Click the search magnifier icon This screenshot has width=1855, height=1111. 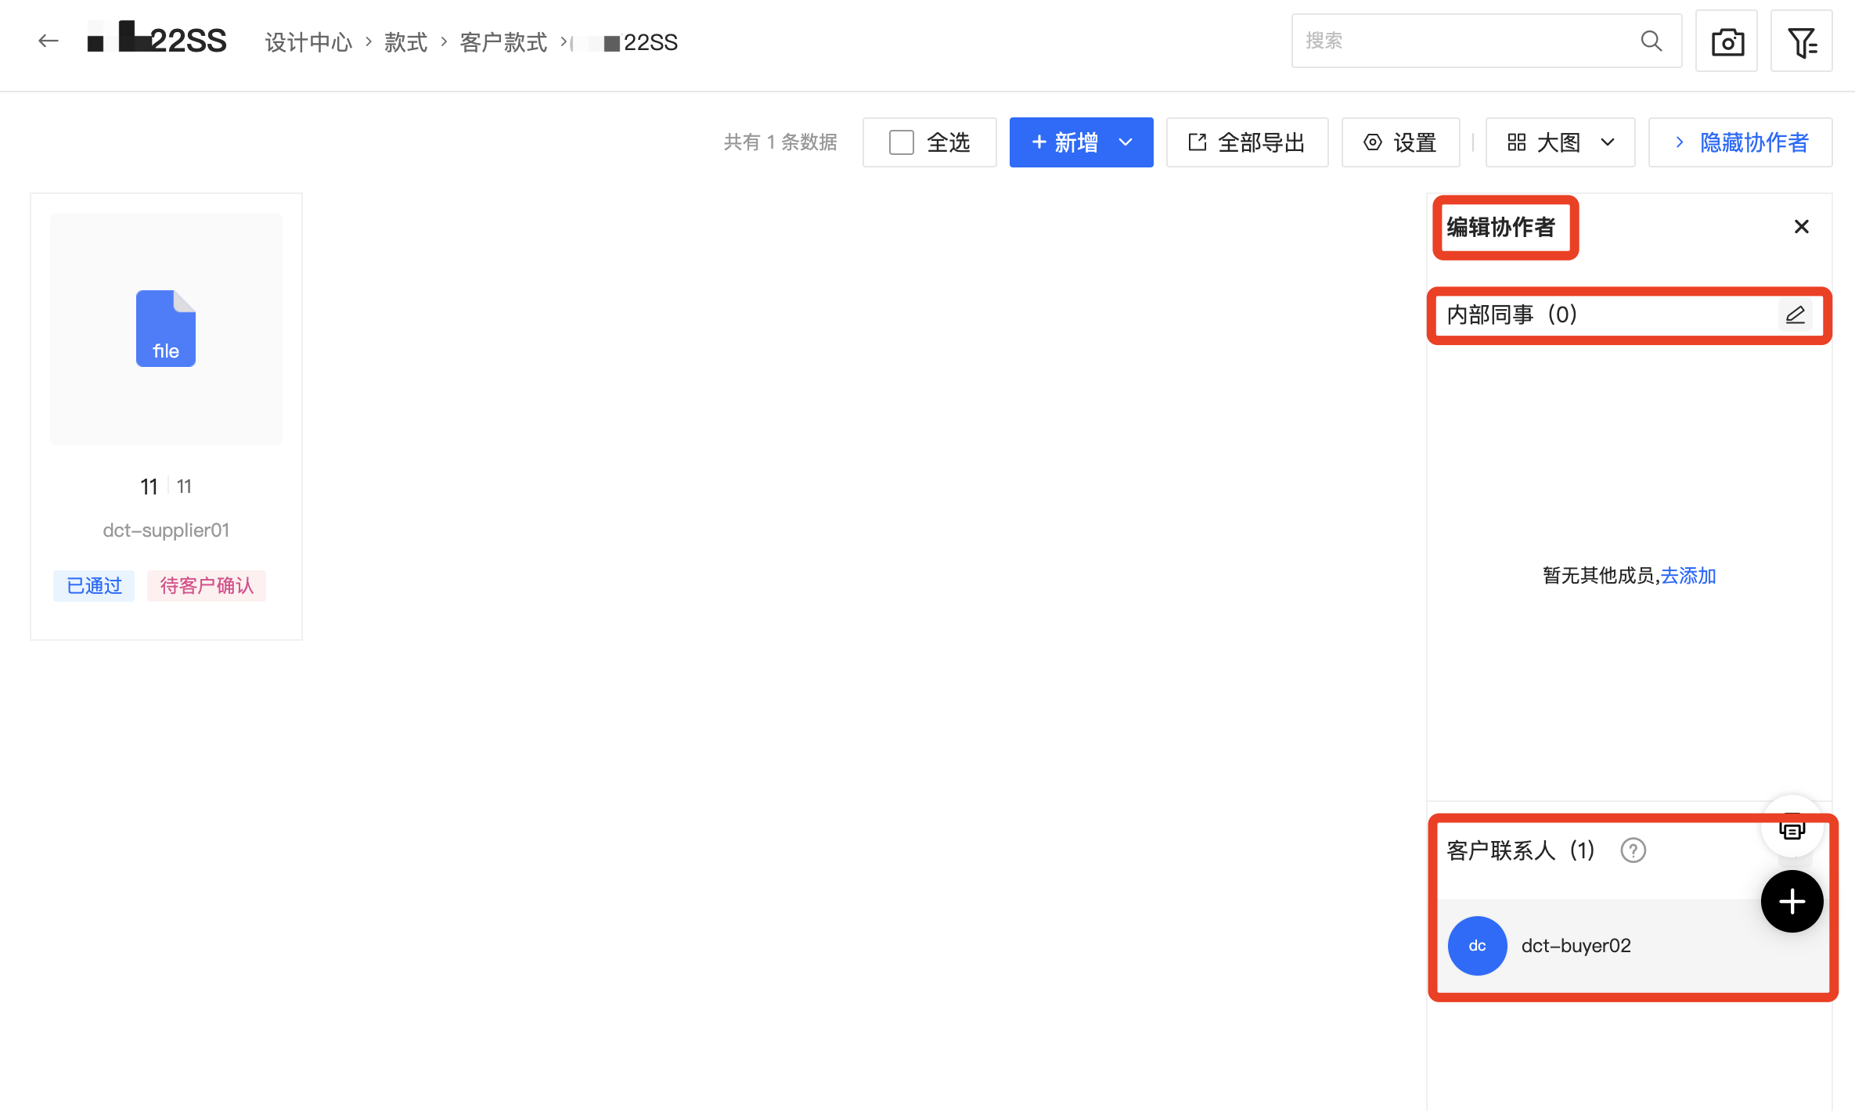click(1651, 41)
